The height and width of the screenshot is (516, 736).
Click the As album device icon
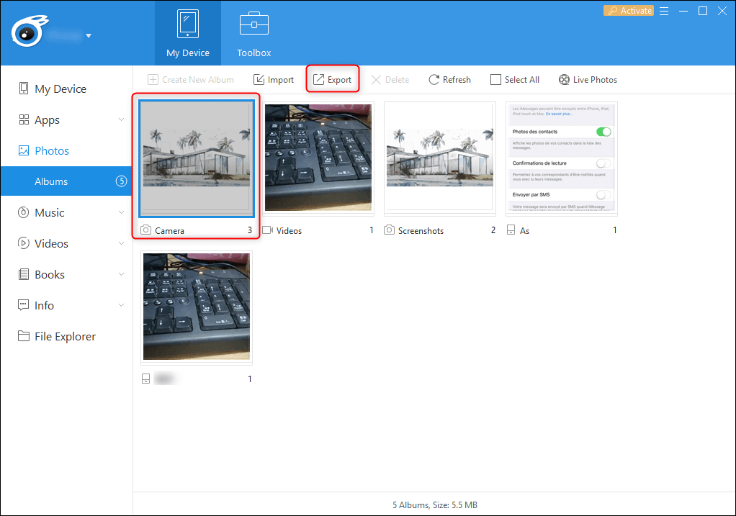511,230
